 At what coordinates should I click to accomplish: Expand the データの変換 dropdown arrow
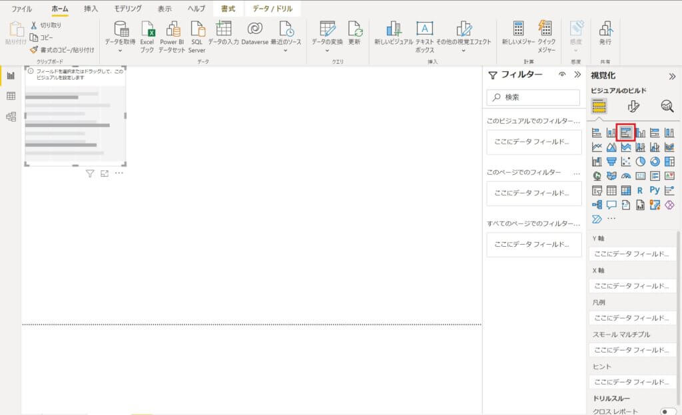(327, 51)
